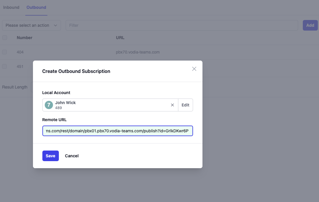Open the Result Length dropdown

[32, 87]
